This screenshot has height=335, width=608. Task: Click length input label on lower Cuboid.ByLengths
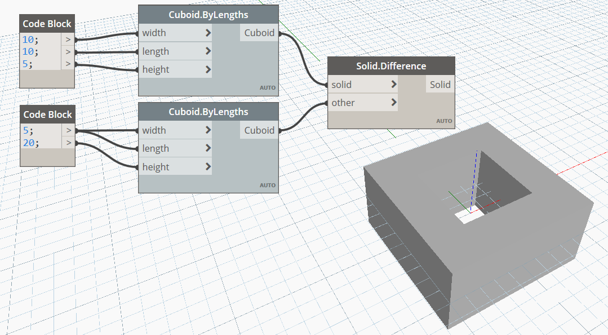pos(156,149)
